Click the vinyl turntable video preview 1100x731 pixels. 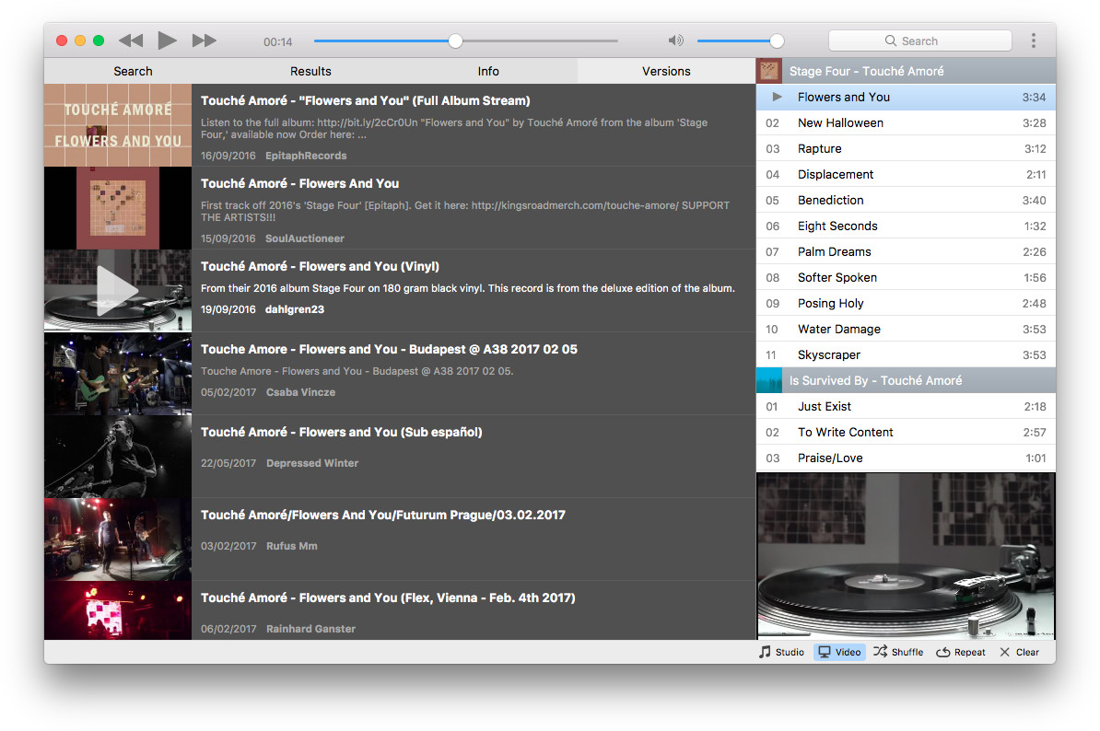tap(906, 556)
